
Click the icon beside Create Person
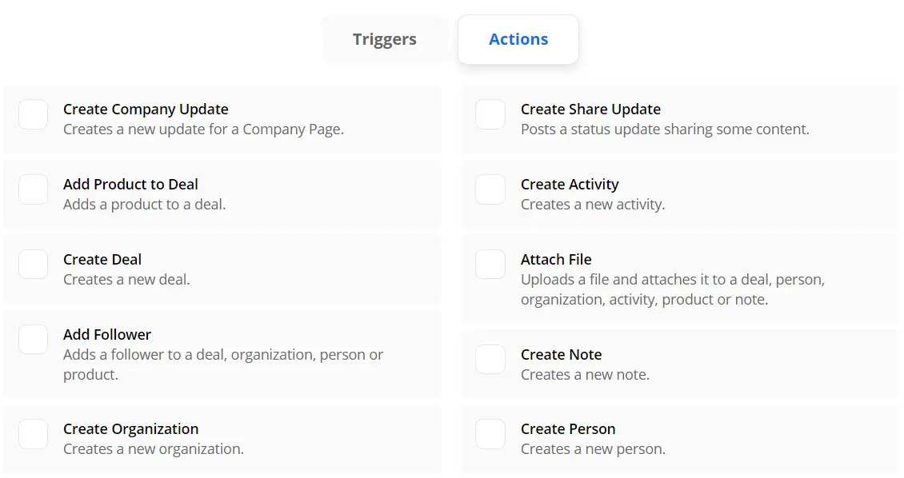coord(490,434)
